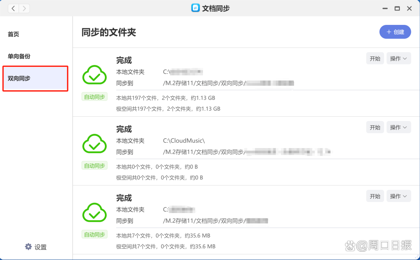Open 设置 via the gear icon
The width and height of the screenshot is (420, 260).
28,247
